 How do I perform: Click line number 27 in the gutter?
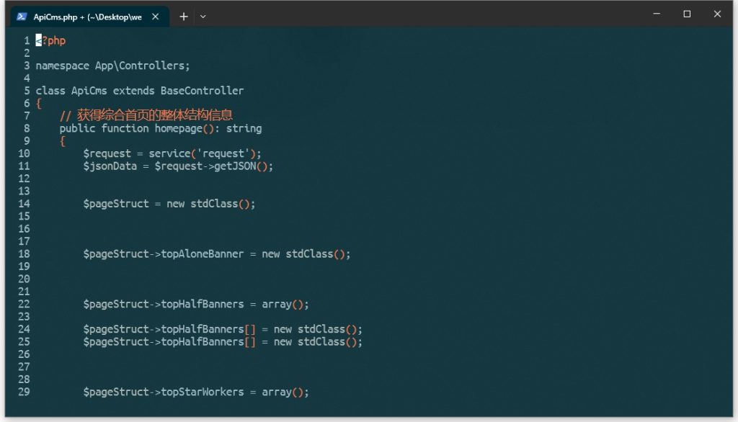coord(24,367)
